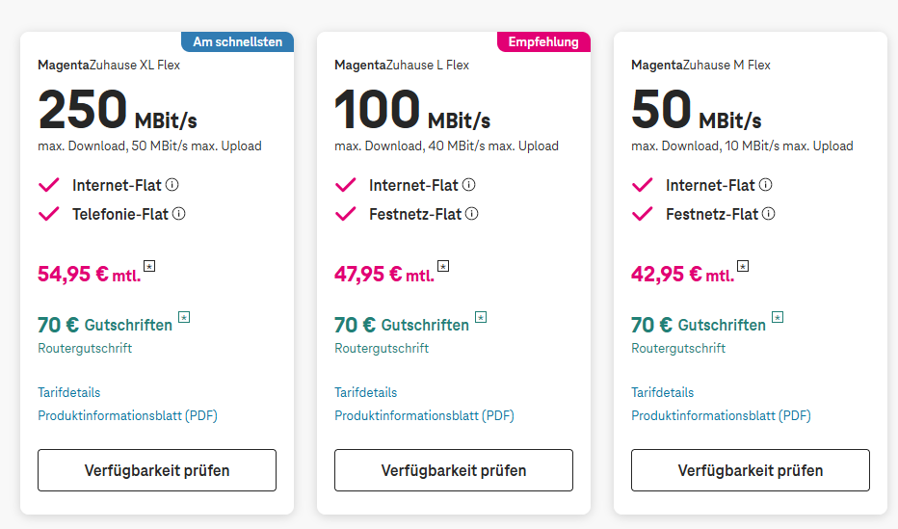This screenshot has width=898, height=529.
Task: Open Produktinformationsblatt PDF for M Flex
Action: point(721,415)
